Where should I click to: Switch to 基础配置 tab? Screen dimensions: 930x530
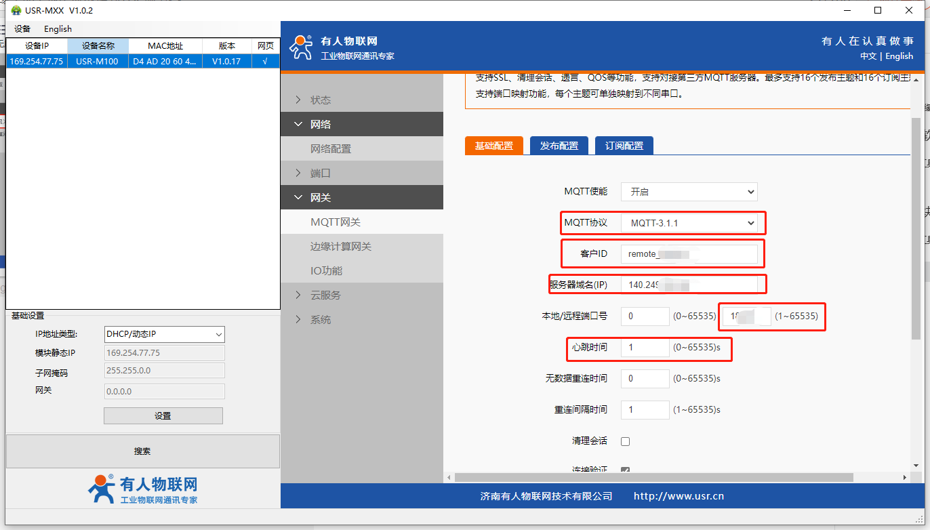click(x=494, y=146)
